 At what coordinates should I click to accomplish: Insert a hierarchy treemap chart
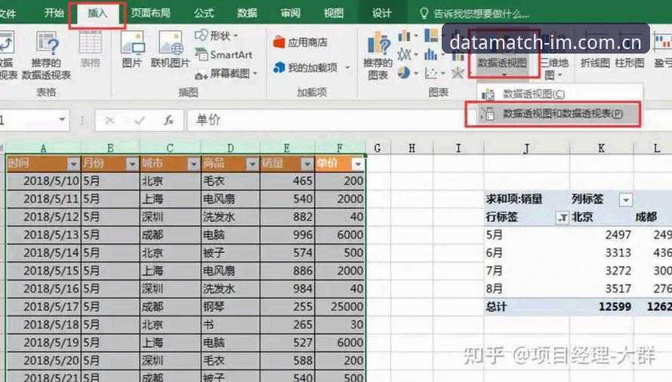(x=432, y=36)
